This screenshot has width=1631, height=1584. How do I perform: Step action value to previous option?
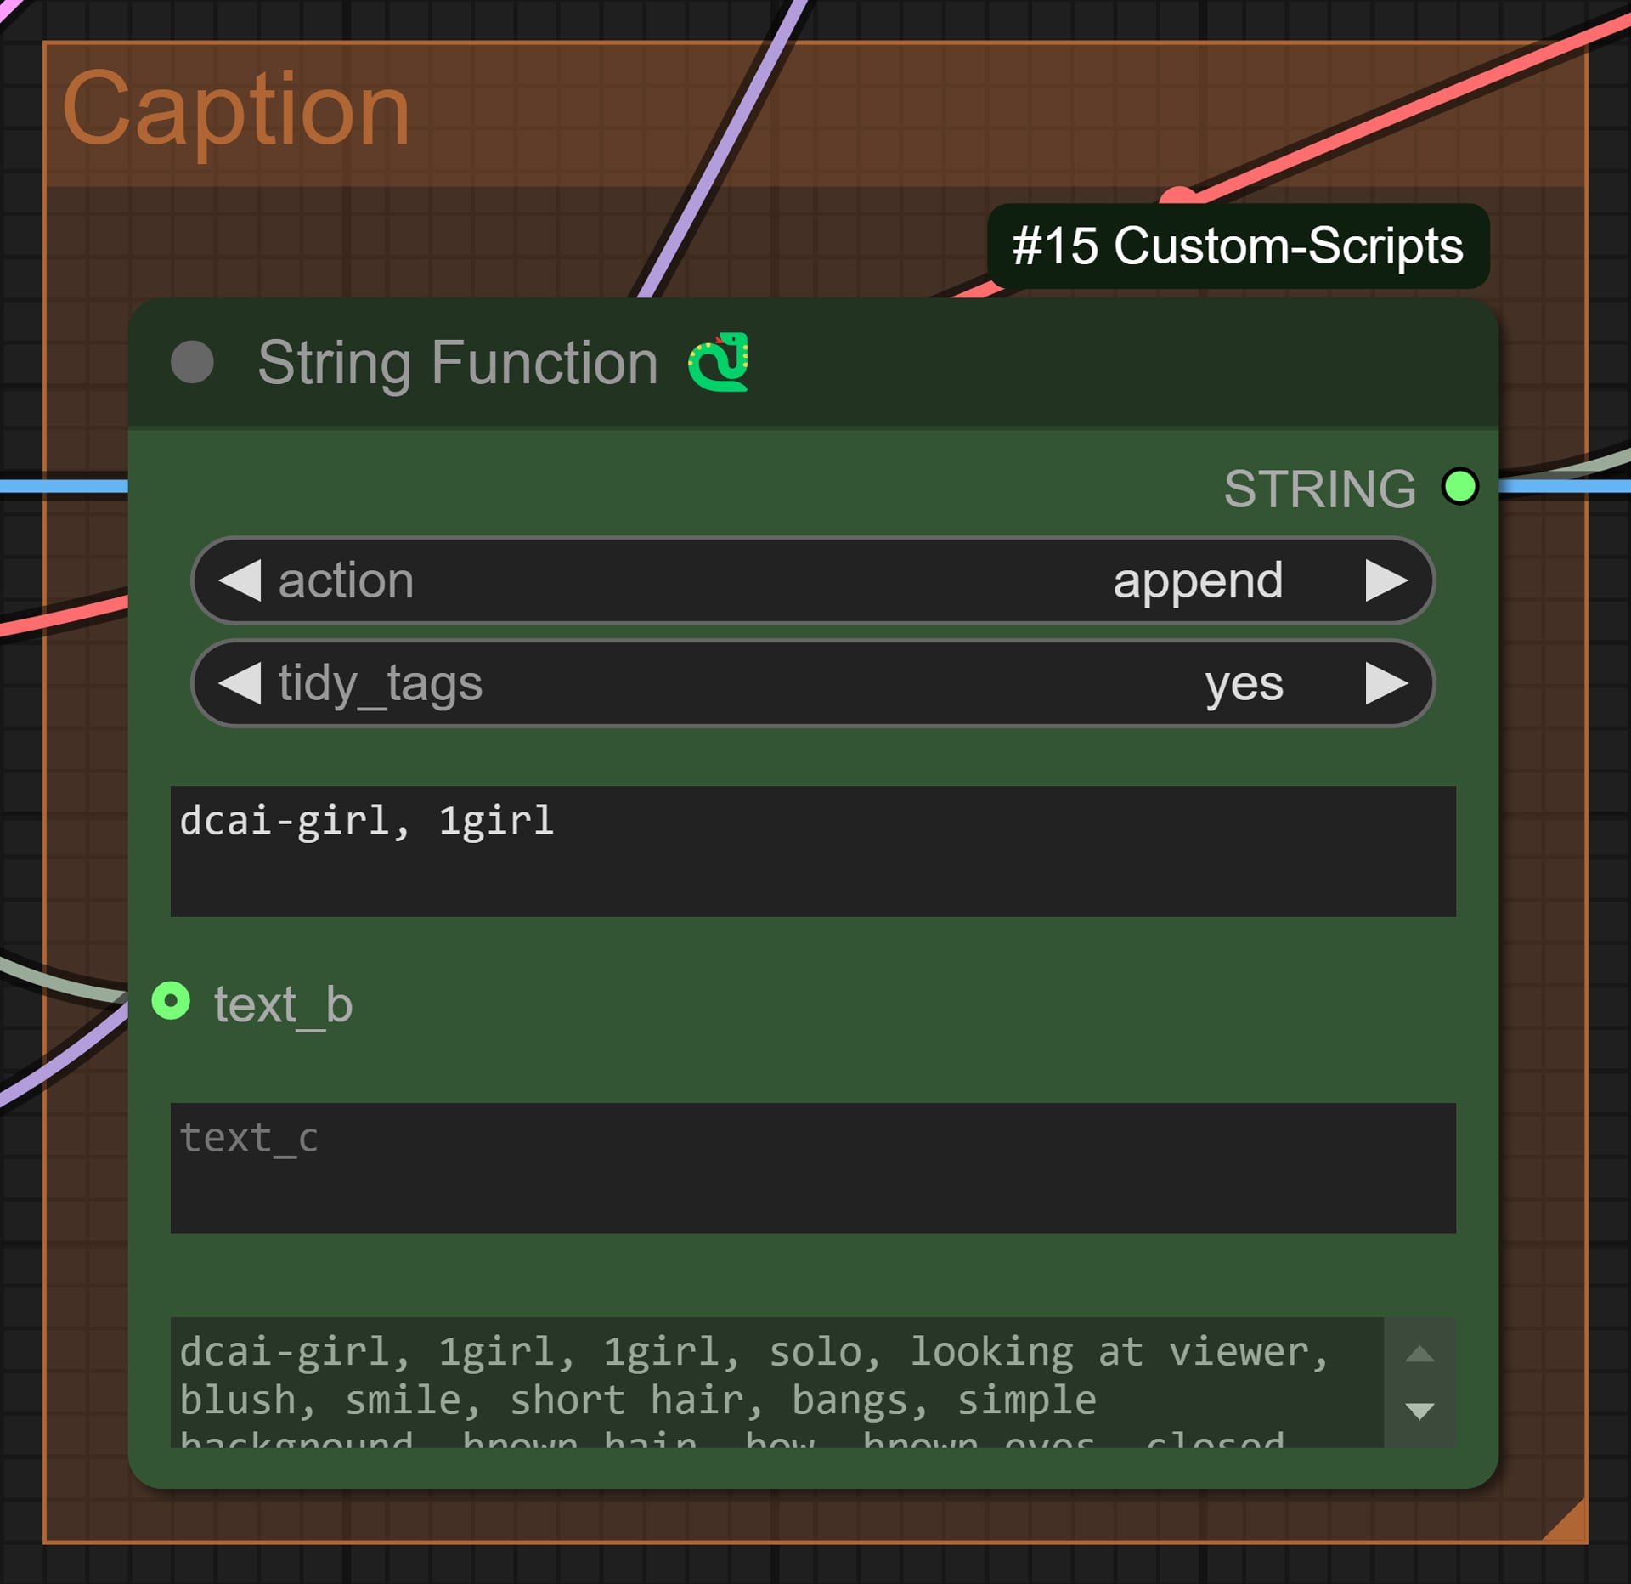tap(240, 581)
